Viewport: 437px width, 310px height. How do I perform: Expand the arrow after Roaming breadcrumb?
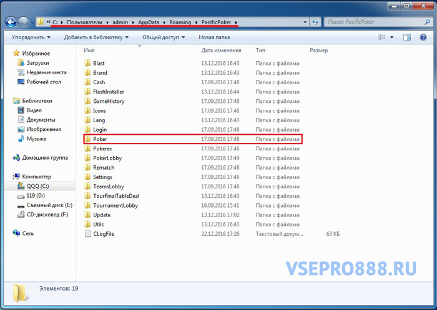point(197,22)
